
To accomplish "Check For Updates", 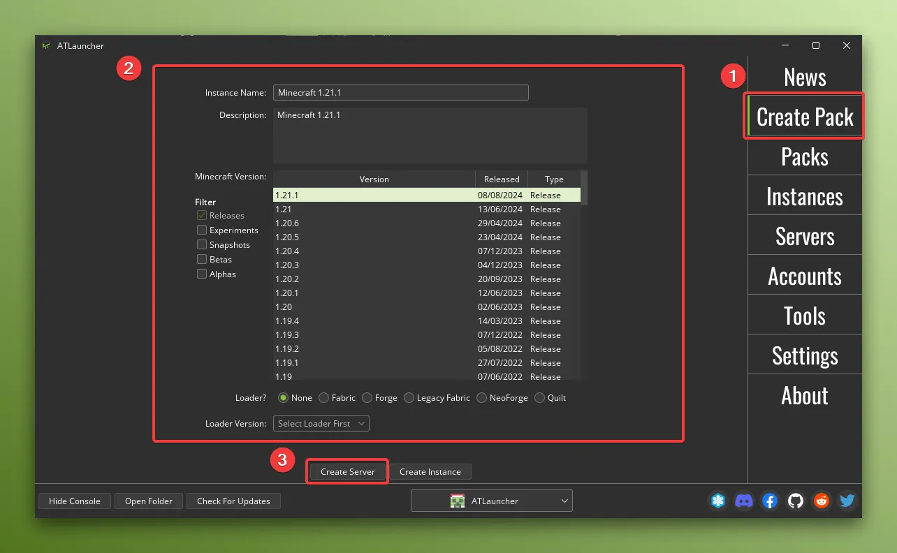I will (233, 501).
